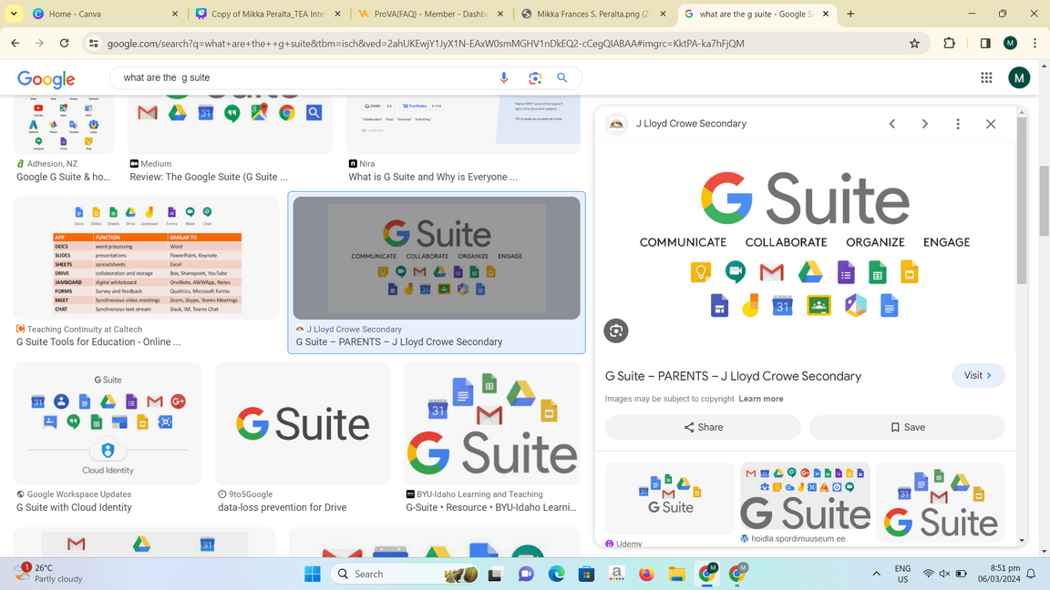Screen dimensions: 1050x590
Task: Open Google Lens search by image
Action: [534, 77]
